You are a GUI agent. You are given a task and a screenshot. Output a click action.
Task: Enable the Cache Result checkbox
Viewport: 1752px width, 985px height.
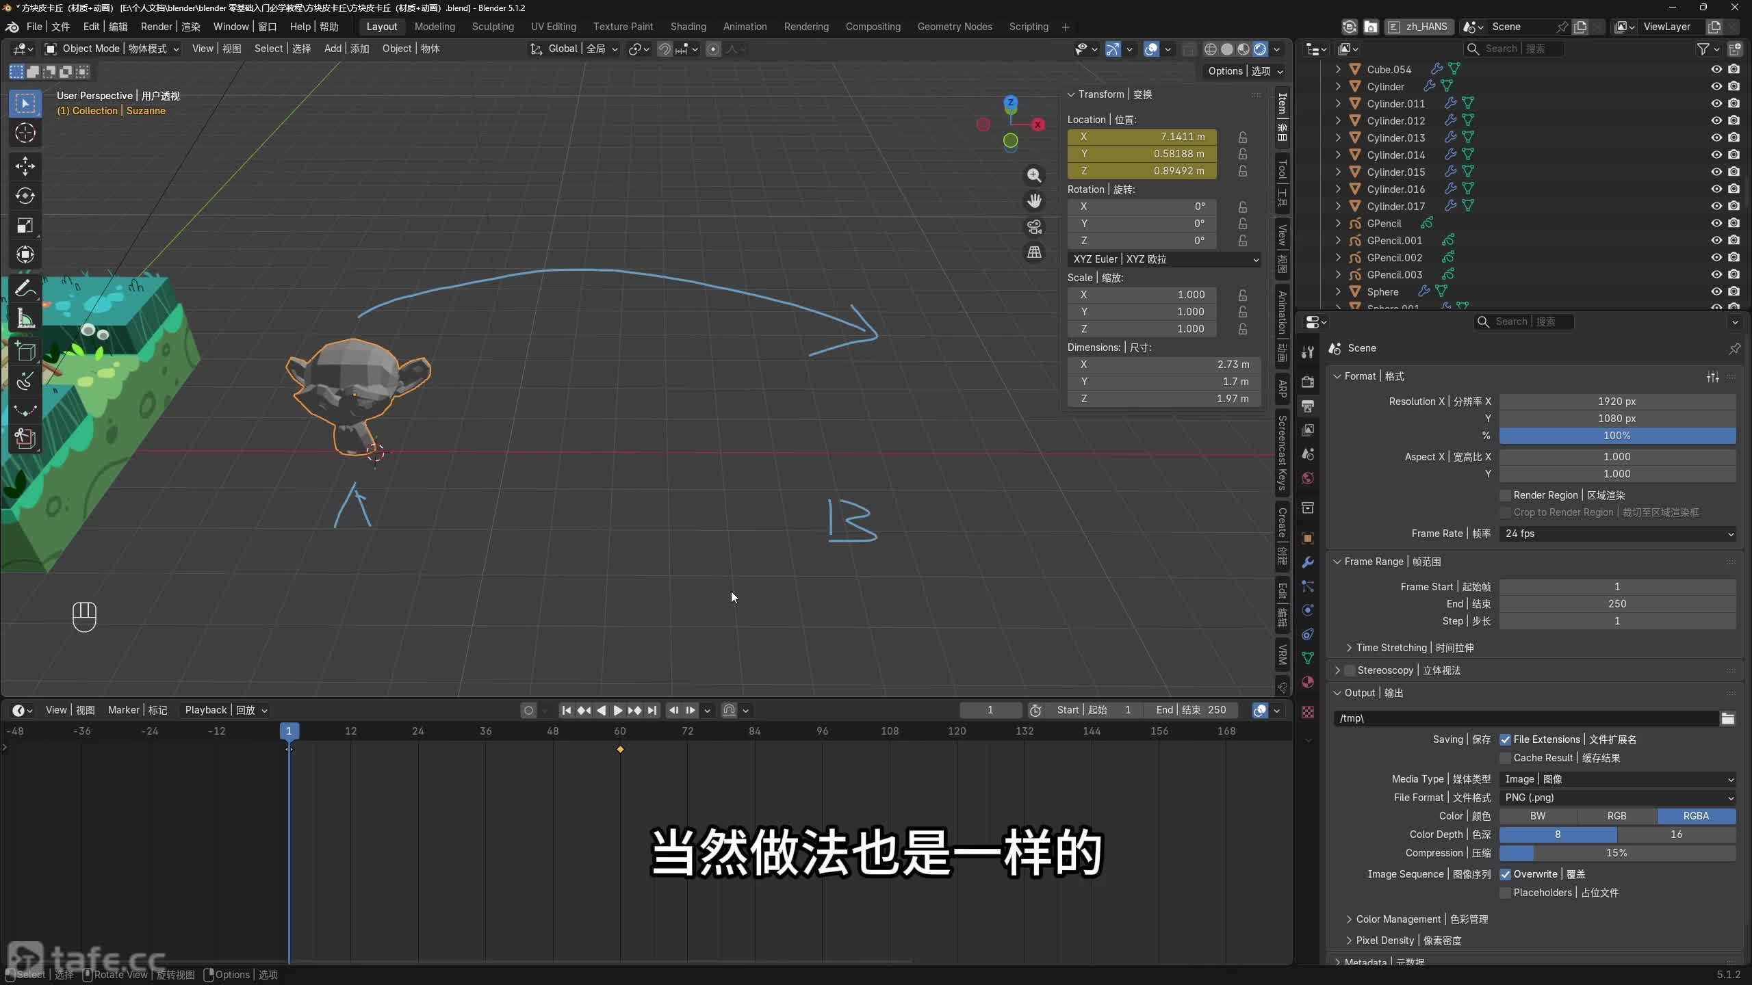click(x=1505, y=758)
